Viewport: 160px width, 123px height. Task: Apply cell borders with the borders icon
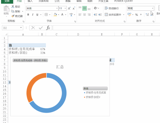pos(46,15)
